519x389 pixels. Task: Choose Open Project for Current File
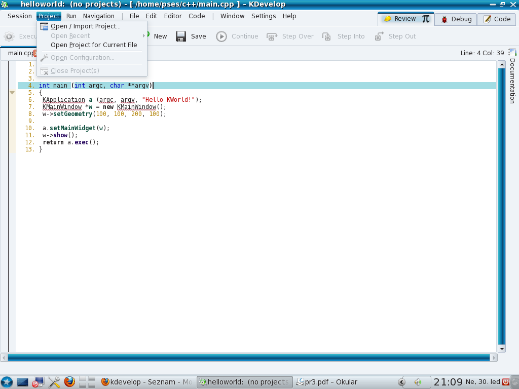tap(92, 45)
